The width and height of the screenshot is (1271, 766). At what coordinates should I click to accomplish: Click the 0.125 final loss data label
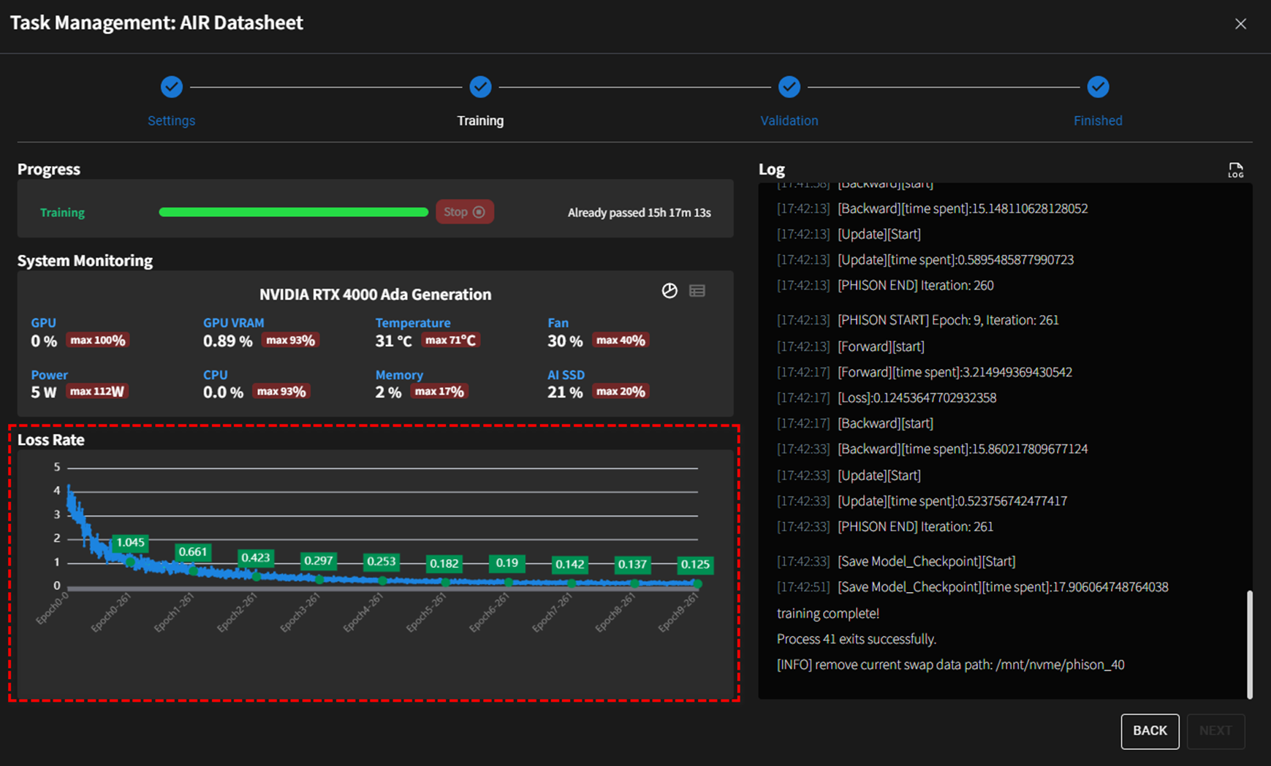point(694,564)
